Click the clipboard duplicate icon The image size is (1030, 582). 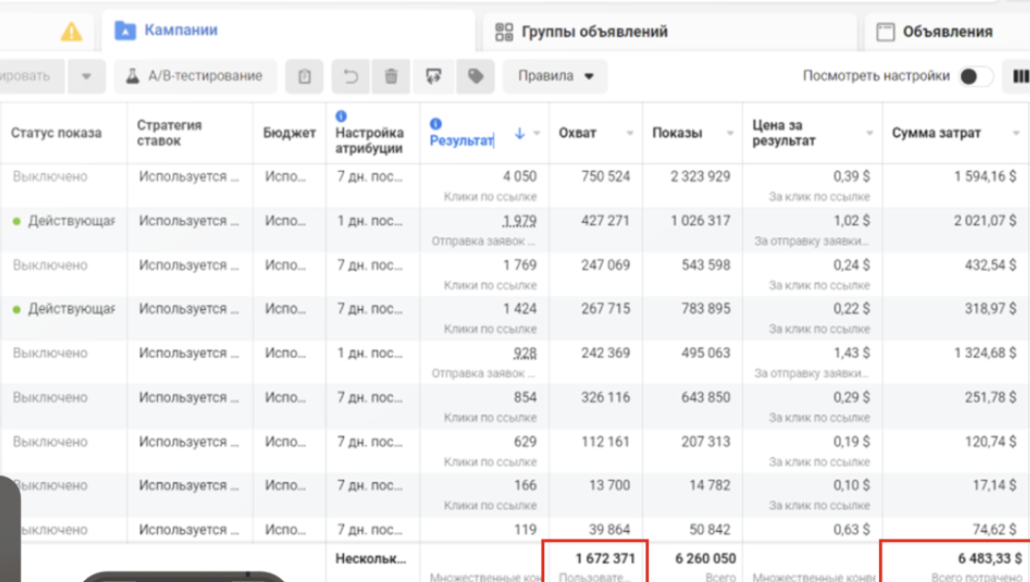click(x=304, y=77)
